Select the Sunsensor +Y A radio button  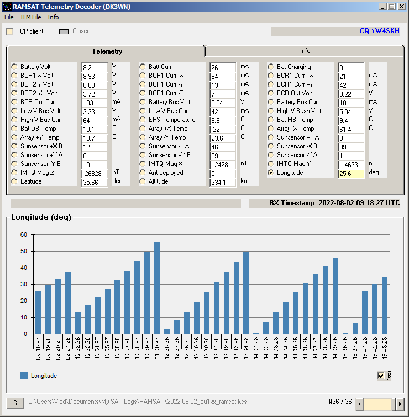click(x=14, y=155)
